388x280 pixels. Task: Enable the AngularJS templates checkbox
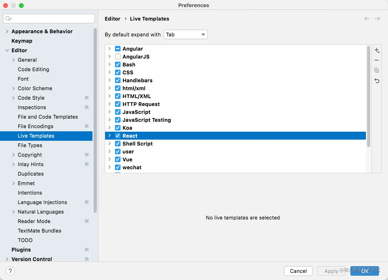[x=118, y=57]
